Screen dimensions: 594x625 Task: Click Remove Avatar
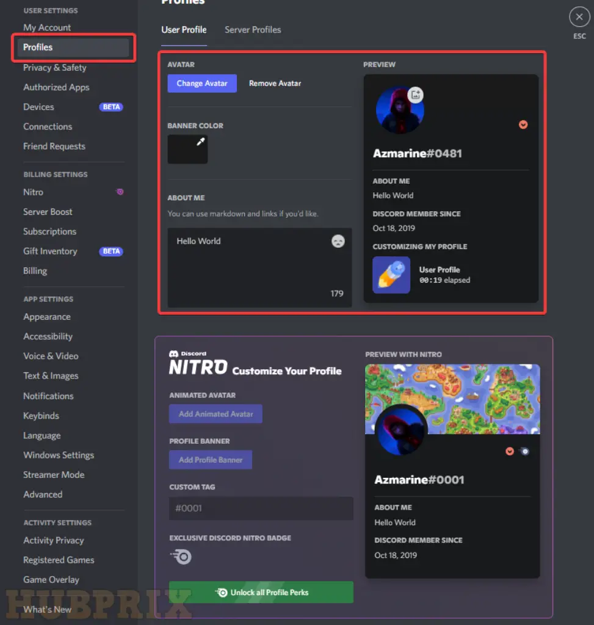point(275,83)
